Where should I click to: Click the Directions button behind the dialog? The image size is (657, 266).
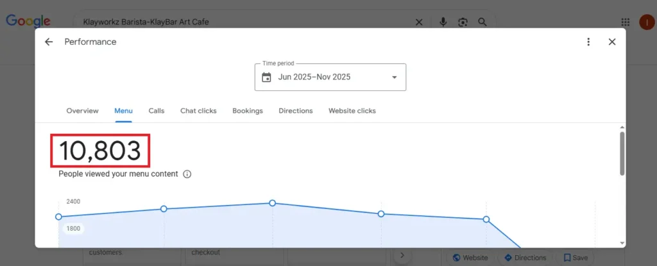click(525, 258)
